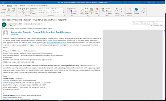Screen dimensions: 166x101
Task: Open Assign Policy dropdown
Action: tap(82, 11)
